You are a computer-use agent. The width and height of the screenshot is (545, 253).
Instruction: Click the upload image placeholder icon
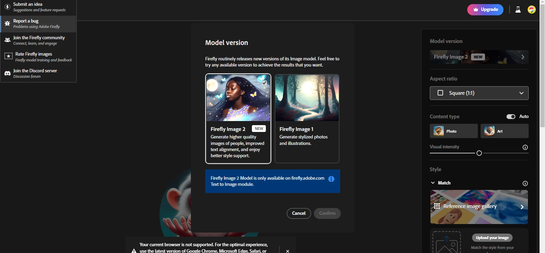click(446, 243)
